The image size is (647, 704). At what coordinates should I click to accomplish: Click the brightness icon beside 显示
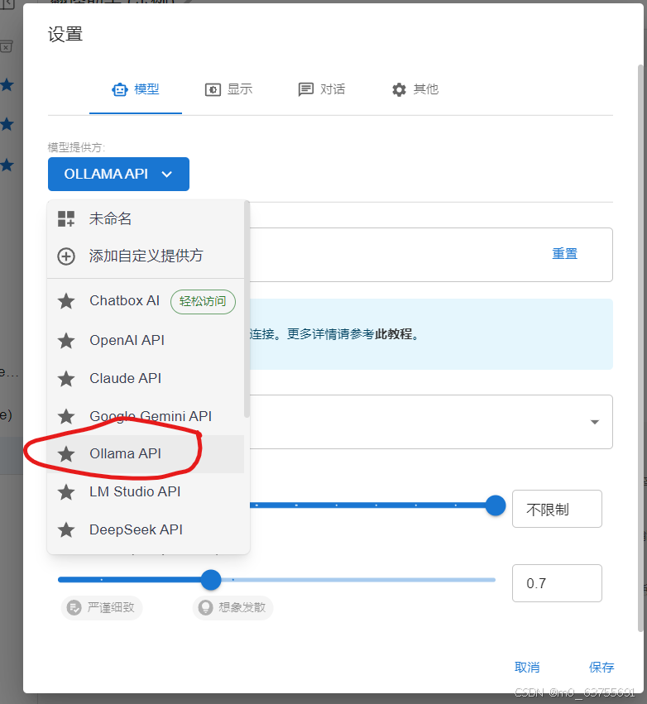pos(213,90)
